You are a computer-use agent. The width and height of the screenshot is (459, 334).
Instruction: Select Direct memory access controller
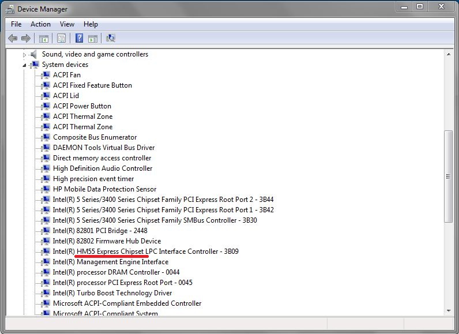point(102,158)
